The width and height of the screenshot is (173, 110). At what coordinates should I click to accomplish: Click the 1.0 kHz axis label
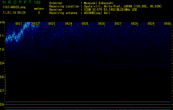pyautogui.click(x=2, y=50)
